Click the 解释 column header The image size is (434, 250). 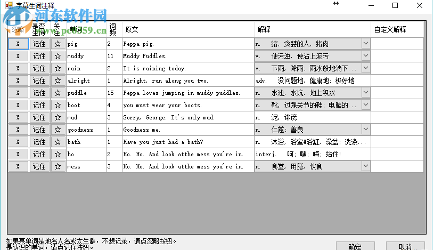(313, 29)
